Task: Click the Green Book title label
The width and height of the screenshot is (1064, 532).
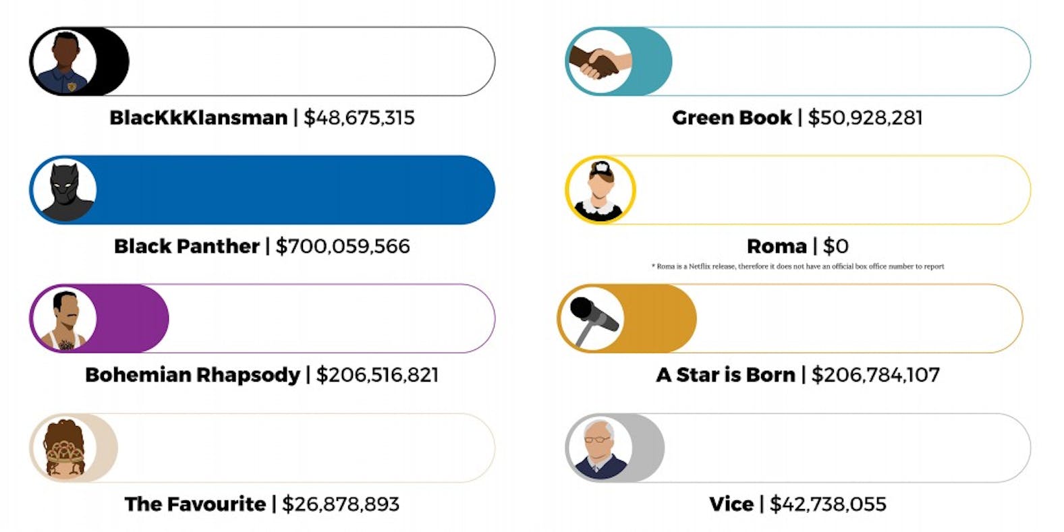Action: (731, 117)
